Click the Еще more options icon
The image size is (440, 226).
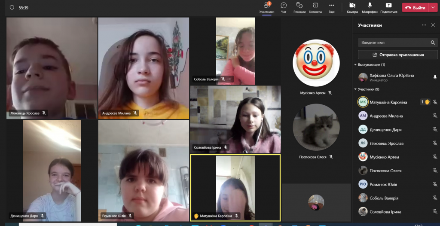[331, 6]
